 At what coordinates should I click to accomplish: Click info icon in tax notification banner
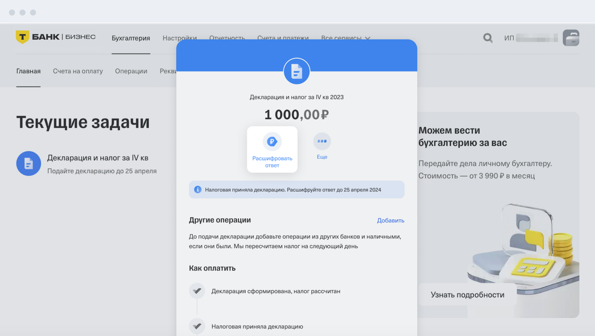198,190
